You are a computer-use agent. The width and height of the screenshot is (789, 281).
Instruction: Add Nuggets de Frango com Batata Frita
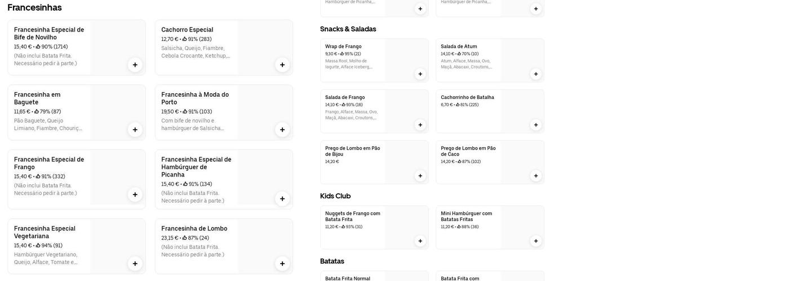click(420, 241)
